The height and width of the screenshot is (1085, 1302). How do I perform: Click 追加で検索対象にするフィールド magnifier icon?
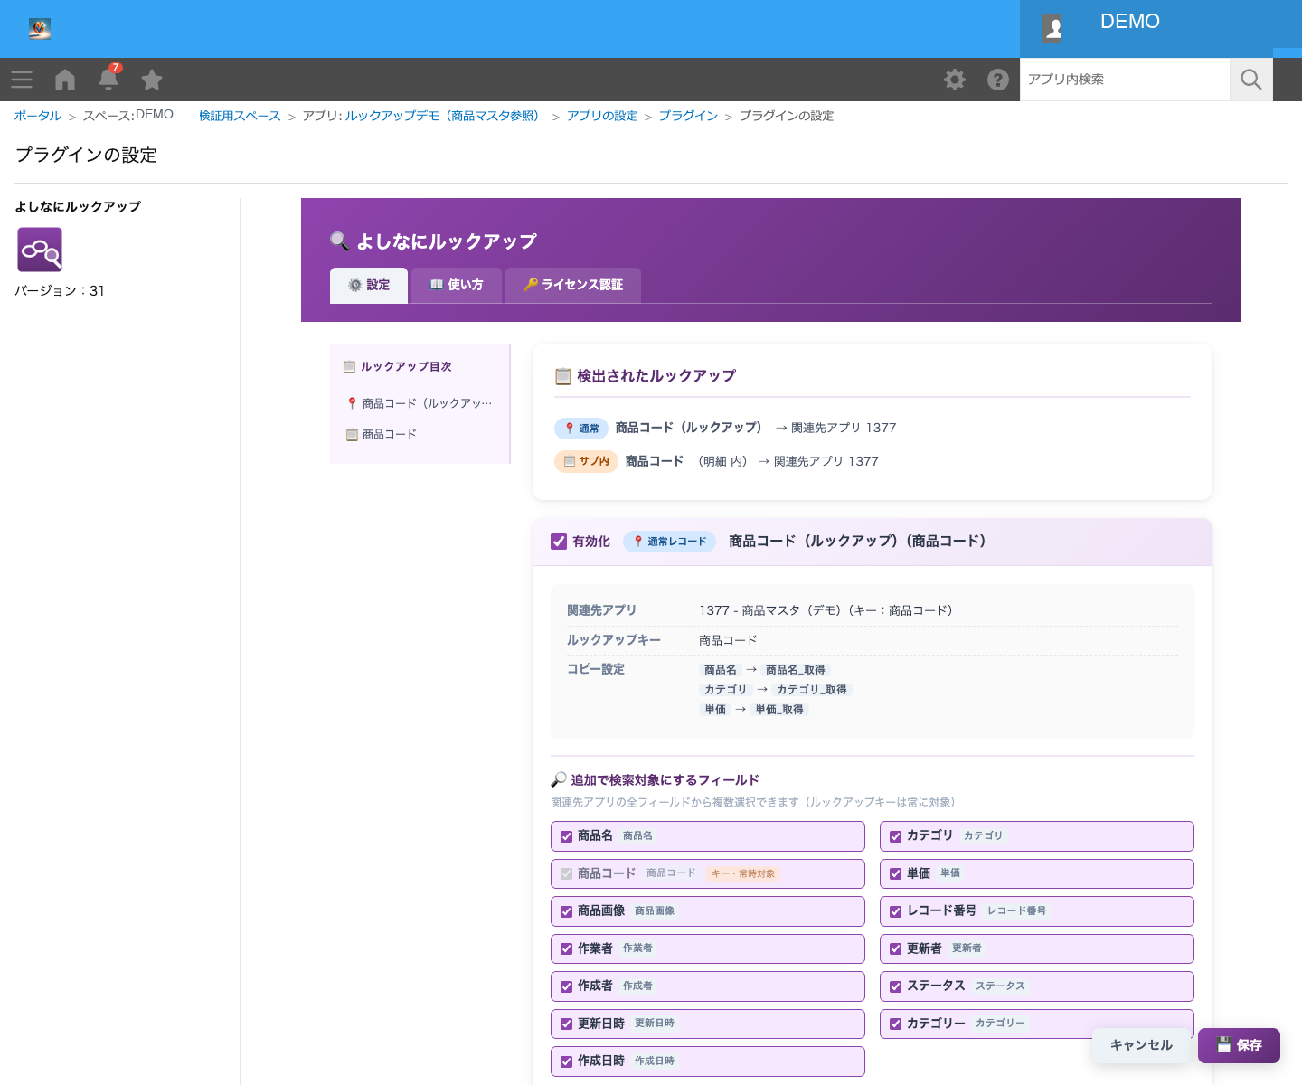559,779
